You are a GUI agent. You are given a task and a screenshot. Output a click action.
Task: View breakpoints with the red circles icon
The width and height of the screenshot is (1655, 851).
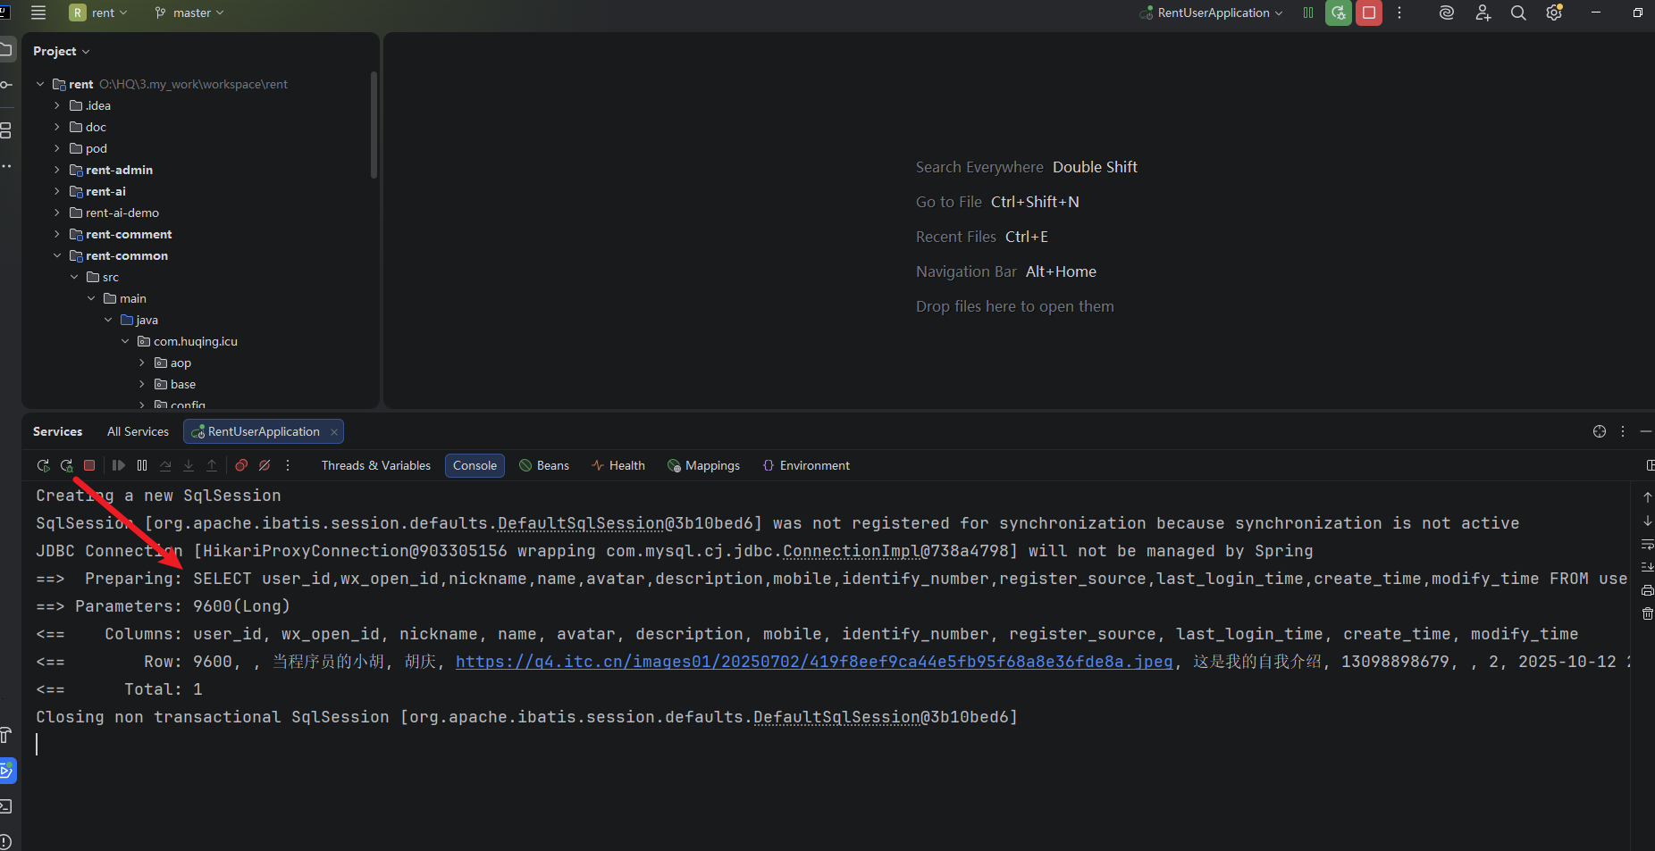pos(241,465)
